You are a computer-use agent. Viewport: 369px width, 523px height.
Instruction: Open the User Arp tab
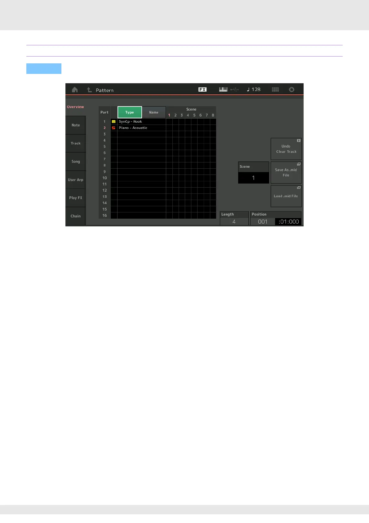76,180
